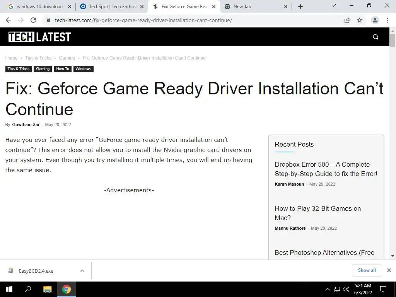Open a new tab with plus button
Screen dimensions: 396x297
click(300, 7)
